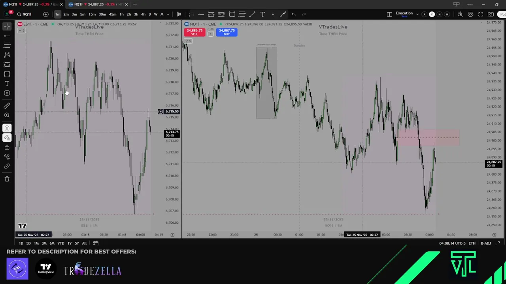Toggle magnet mode
The height and width of the screenshot is (284, 506).
coord(7,128)
